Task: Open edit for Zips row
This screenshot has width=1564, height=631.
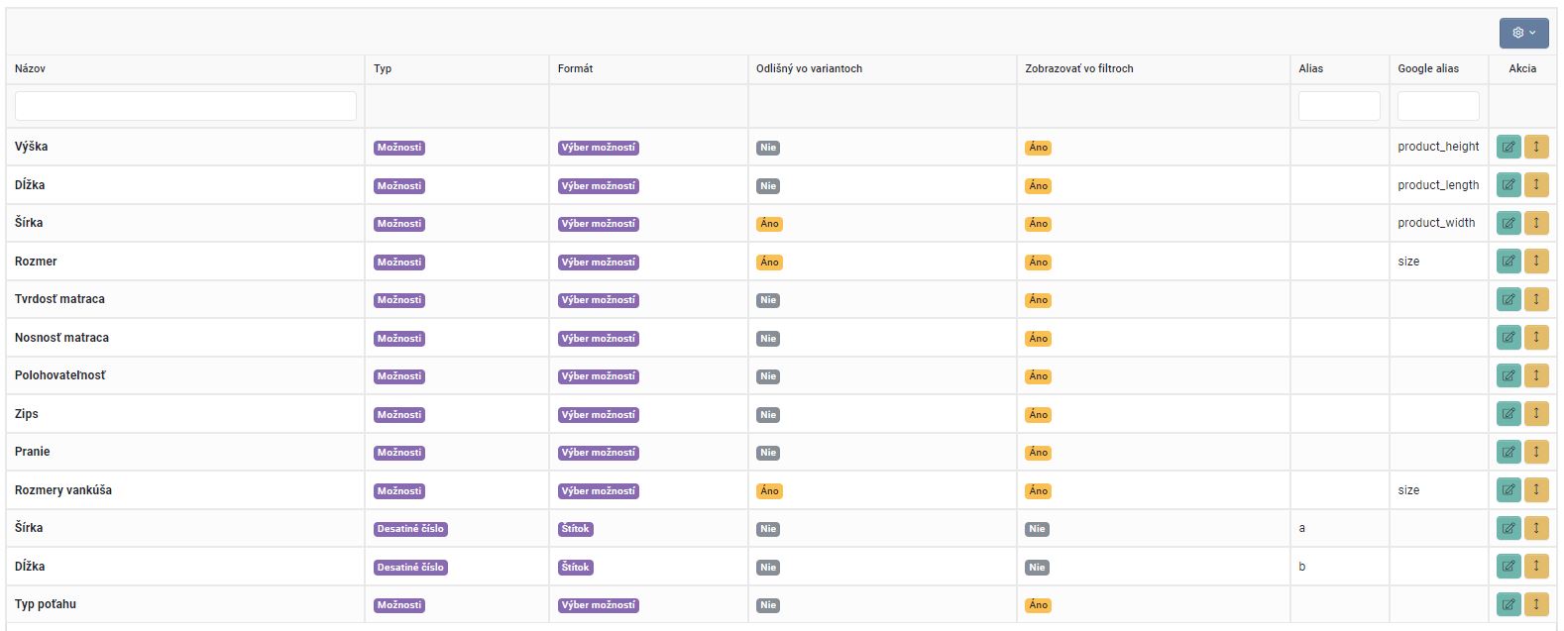Action: 1508,414
